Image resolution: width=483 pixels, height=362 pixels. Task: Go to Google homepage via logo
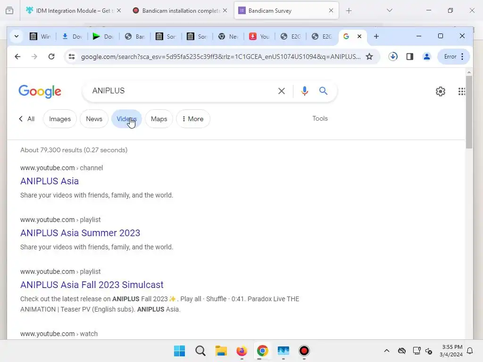[x=40, y=91]
